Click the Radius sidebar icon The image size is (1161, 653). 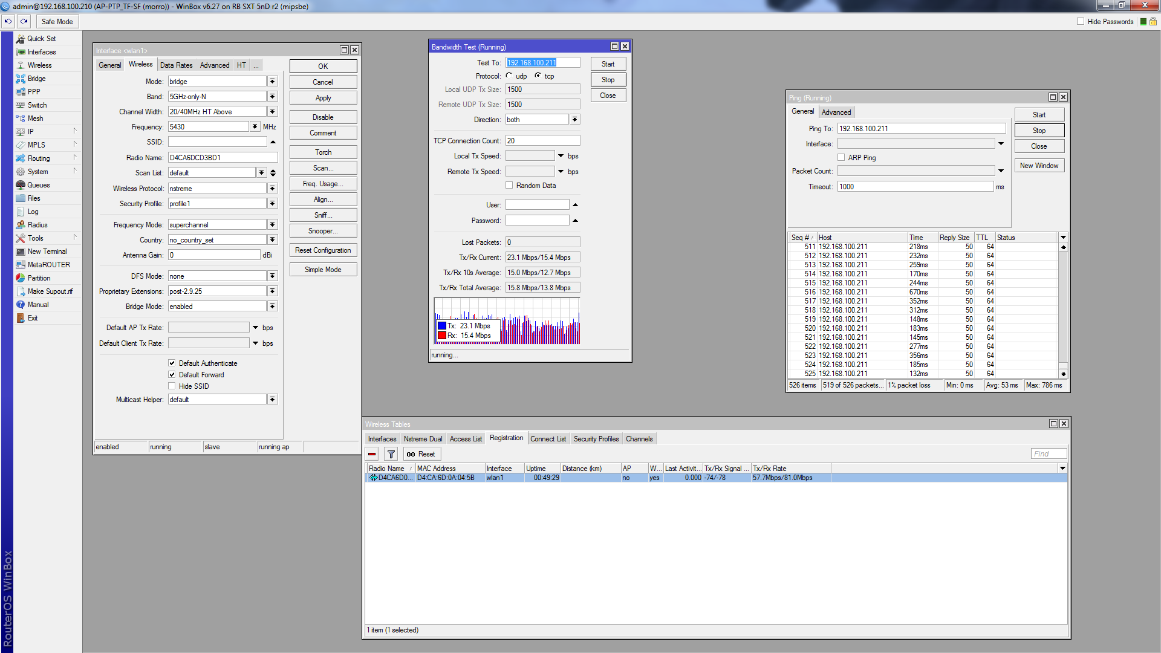21,225
